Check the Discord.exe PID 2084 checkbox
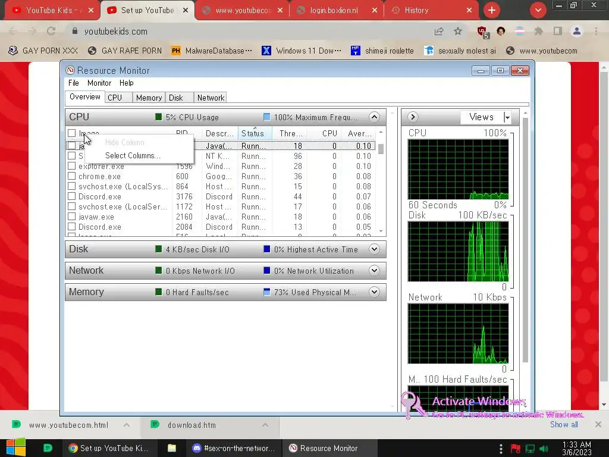Image resolution: width=609 pixels, height=457 pixels. coord(71,227)
